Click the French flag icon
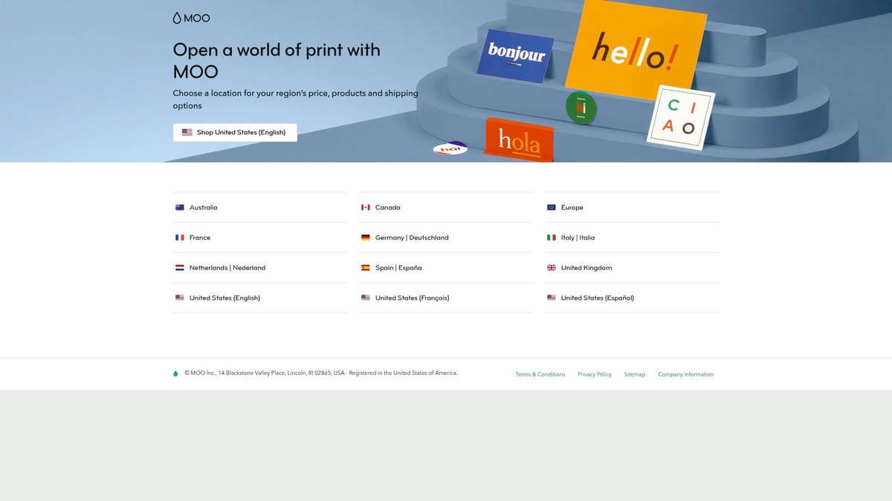Image resolution: width=892 pixels, height=501 pixels. [x=179, y=238]
